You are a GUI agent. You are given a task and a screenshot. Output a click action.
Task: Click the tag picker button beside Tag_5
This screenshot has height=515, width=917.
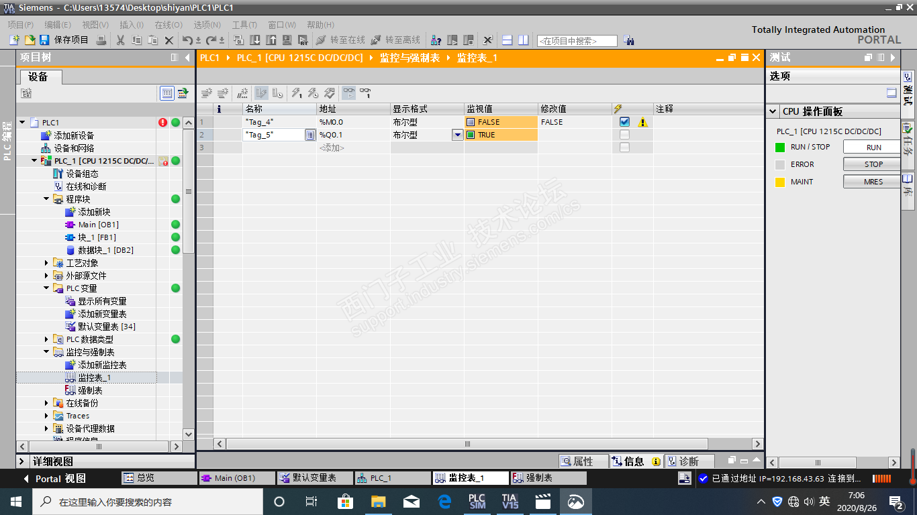pos(310,135)
